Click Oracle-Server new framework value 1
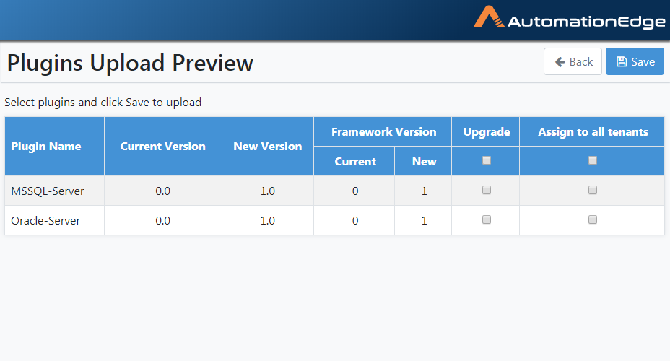 [424, 220]
